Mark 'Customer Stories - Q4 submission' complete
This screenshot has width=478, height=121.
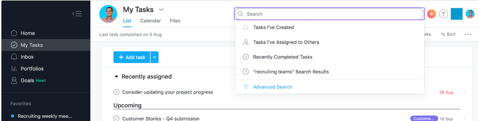(117, 118)
